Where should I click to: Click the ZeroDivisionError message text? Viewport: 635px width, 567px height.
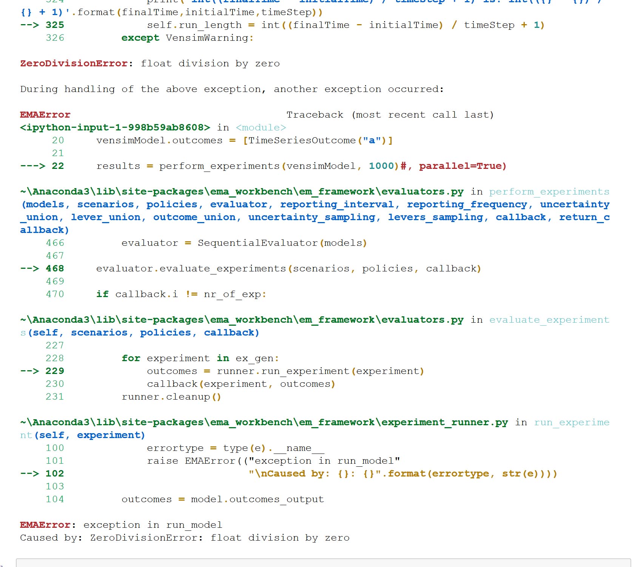click(x=149, y=63)
